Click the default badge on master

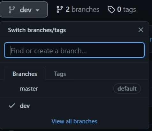click(x=127, y=89)
